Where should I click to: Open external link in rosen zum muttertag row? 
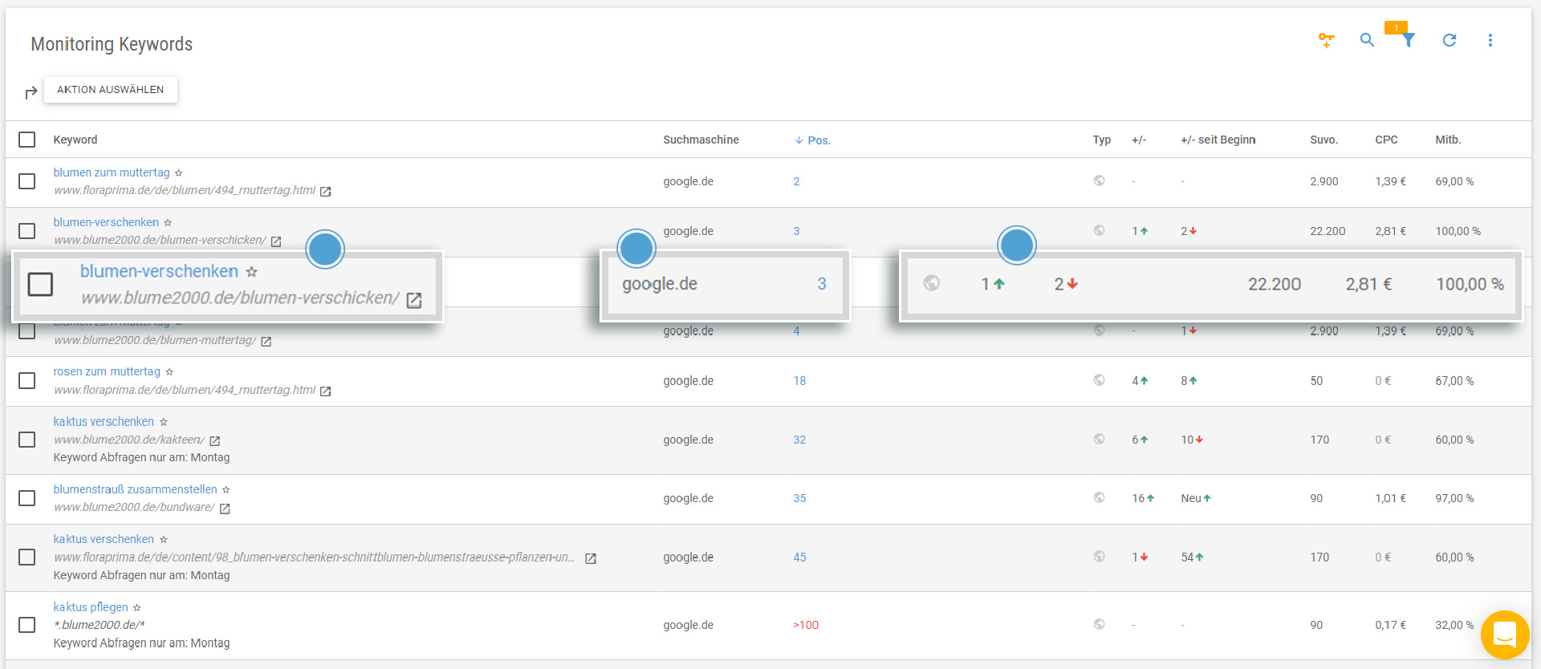tap(326, 391)
